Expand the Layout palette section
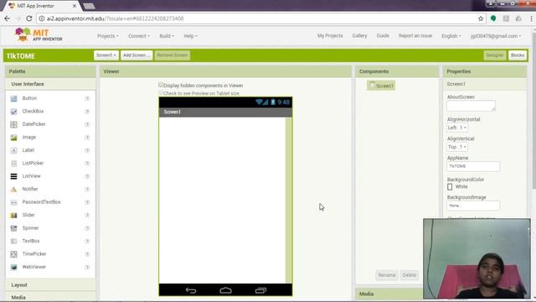Viewport: 536px width, 302px height. (x=50, y=285)
